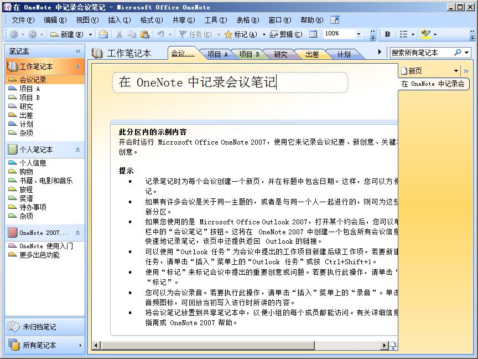Click the 工作笔记本 notebook book icon in header
478x359 pixels.
click(x=97, y=53)
